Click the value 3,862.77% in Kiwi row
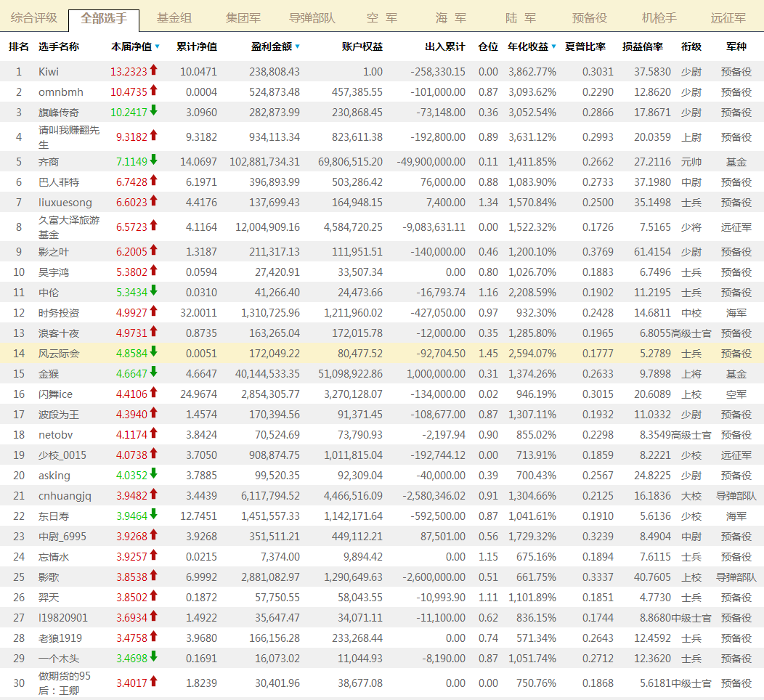This screenshot has width=764, height=700. pyautogui.click(x=532, y=72)
